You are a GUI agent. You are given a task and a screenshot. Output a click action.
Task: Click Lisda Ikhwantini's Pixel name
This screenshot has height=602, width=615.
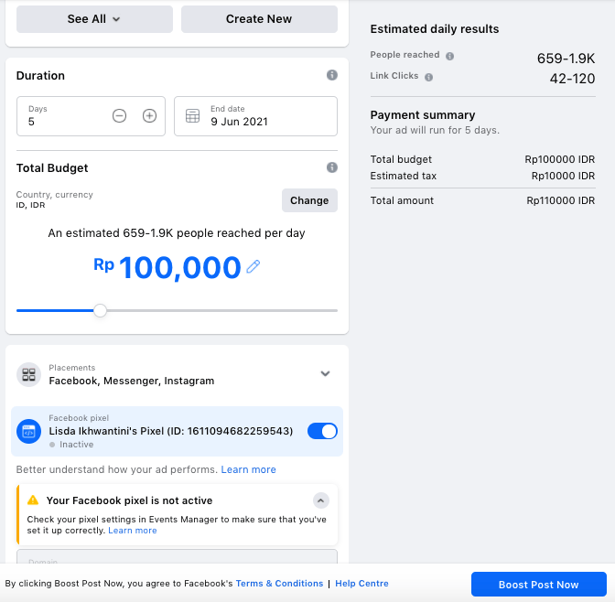[x=171, y=431]
